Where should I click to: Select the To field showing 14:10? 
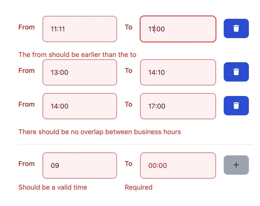pyautogui.click(x=178, y=72)
